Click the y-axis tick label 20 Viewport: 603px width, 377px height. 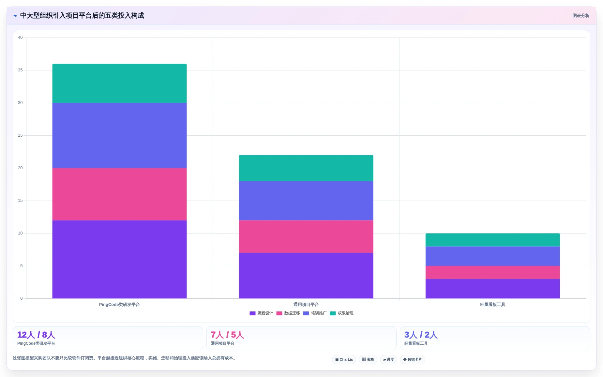tap(20, 168)
